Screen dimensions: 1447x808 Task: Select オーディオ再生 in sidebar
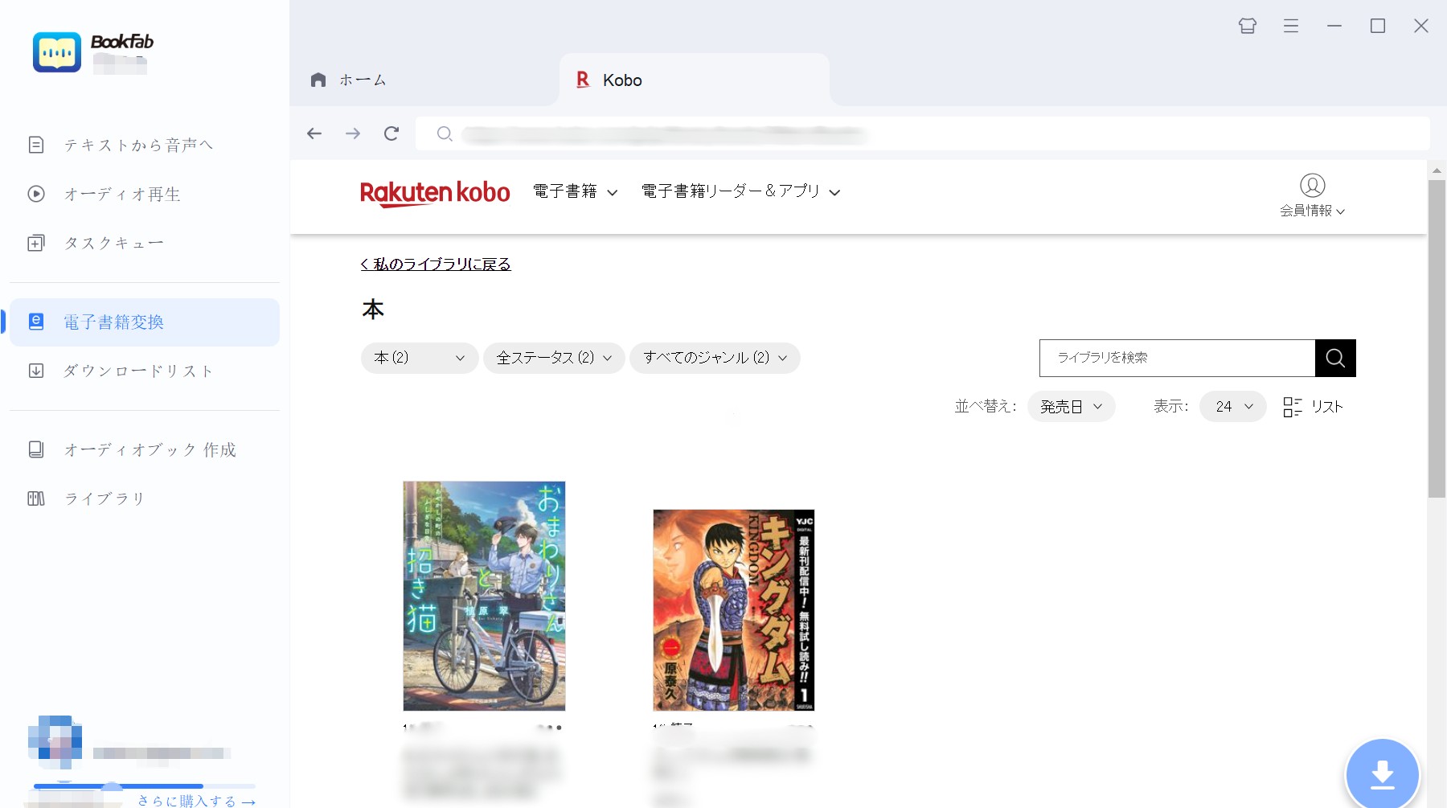point(145,194)
